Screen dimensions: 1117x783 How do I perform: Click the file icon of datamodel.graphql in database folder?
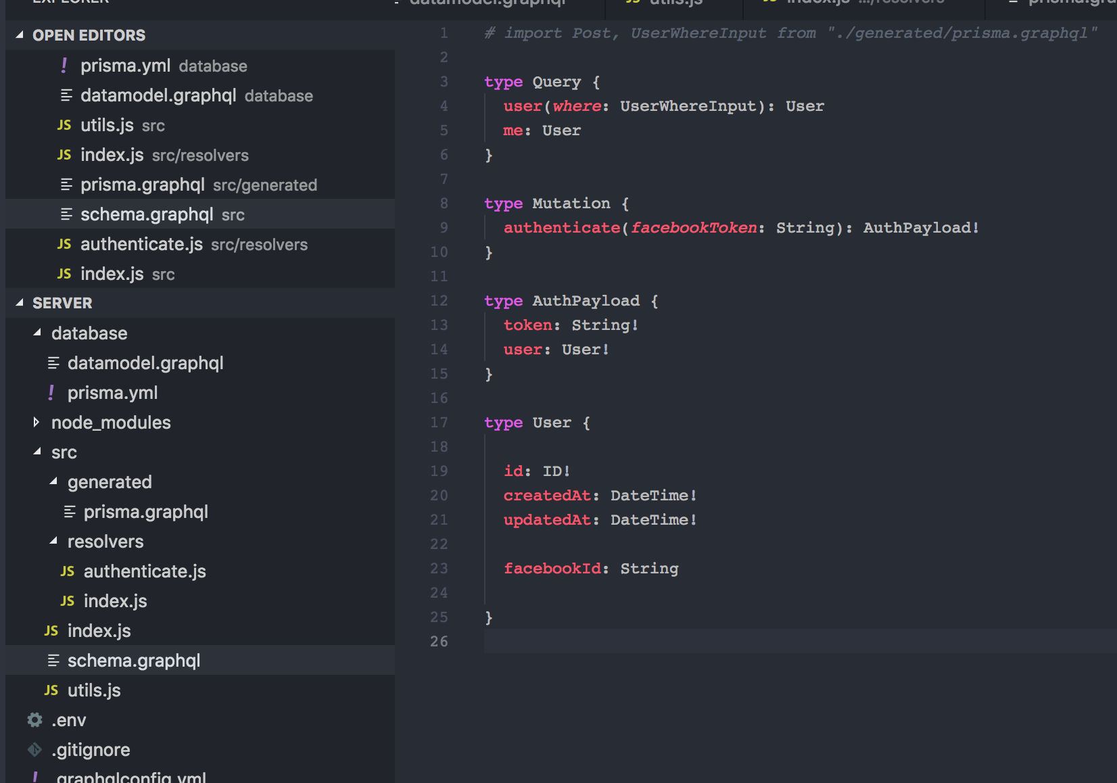(53, 363)
